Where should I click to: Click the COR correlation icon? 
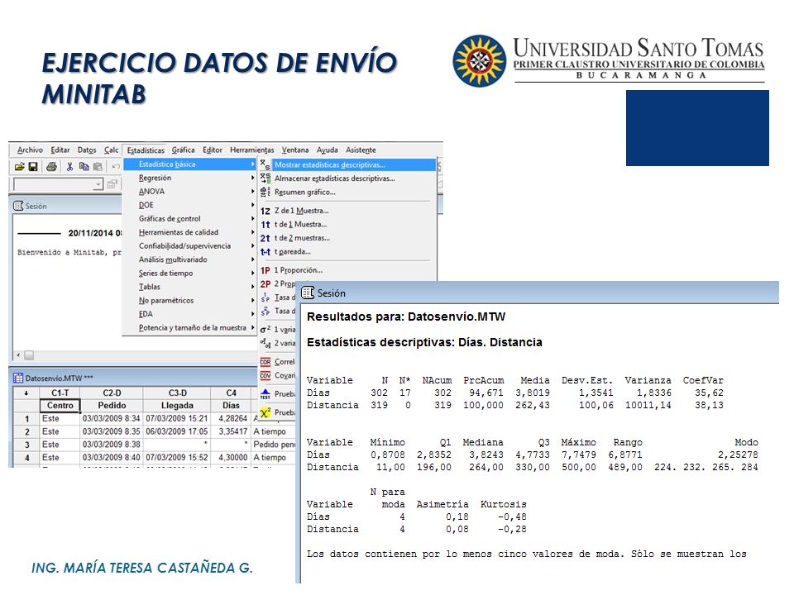(x=265, y=362)
